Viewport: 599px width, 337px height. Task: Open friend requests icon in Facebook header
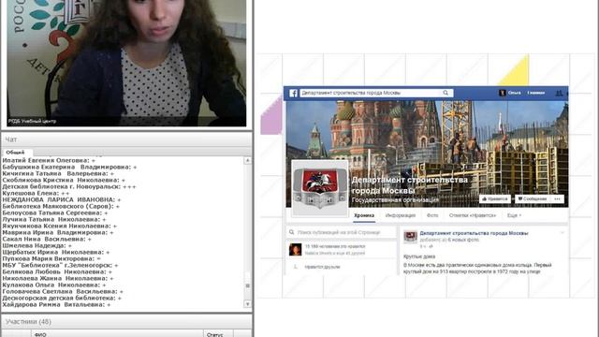click(559, 93)
